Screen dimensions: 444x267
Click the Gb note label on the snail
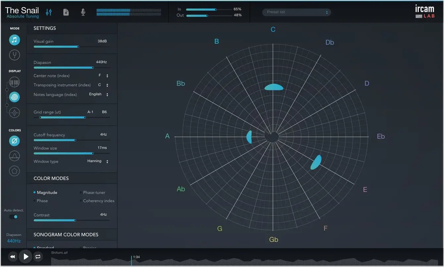[x=274, y=240]
